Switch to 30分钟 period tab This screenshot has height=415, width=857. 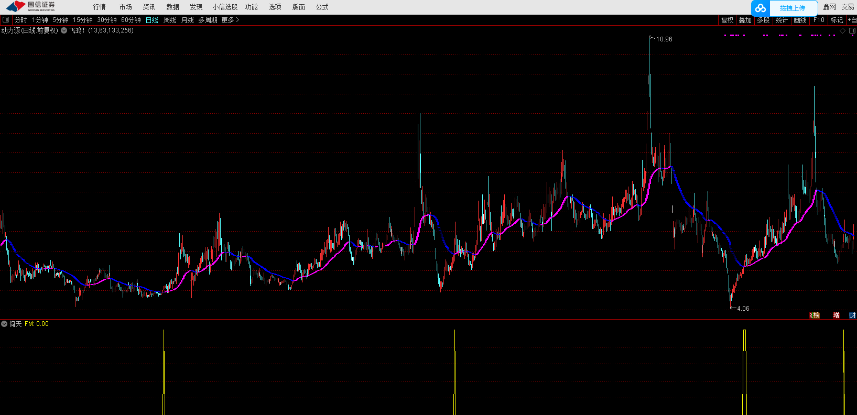(107, 20)
